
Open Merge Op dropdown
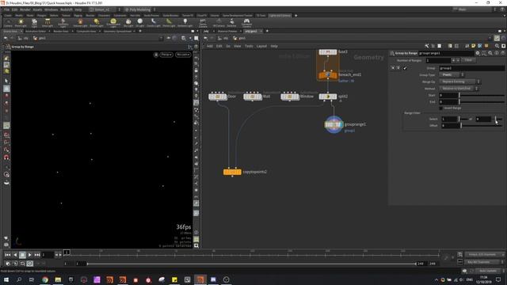click(x=459, y=82)
